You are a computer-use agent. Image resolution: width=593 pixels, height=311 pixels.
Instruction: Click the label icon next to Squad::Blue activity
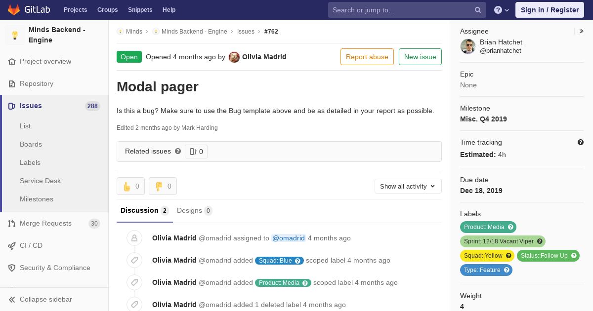click(x=134, y=260)
